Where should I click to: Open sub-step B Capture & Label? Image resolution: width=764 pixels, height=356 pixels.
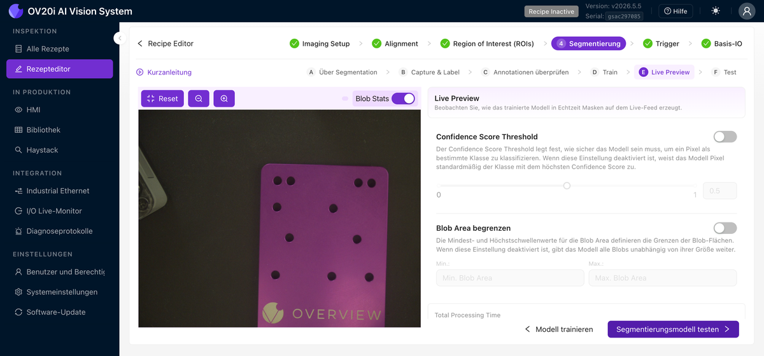pos(429,72)
